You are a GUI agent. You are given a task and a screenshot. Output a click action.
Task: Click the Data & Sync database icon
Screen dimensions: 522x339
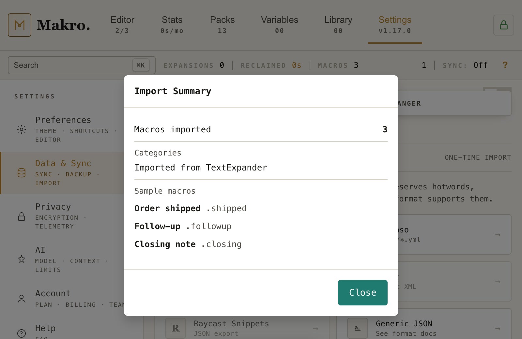click(x=22, y=173)
